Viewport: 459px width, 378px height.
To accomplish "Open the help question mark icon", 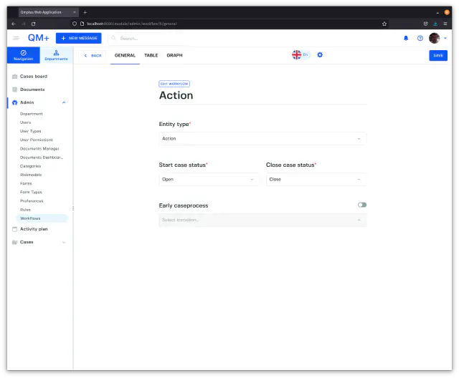I will coord(420,38).
